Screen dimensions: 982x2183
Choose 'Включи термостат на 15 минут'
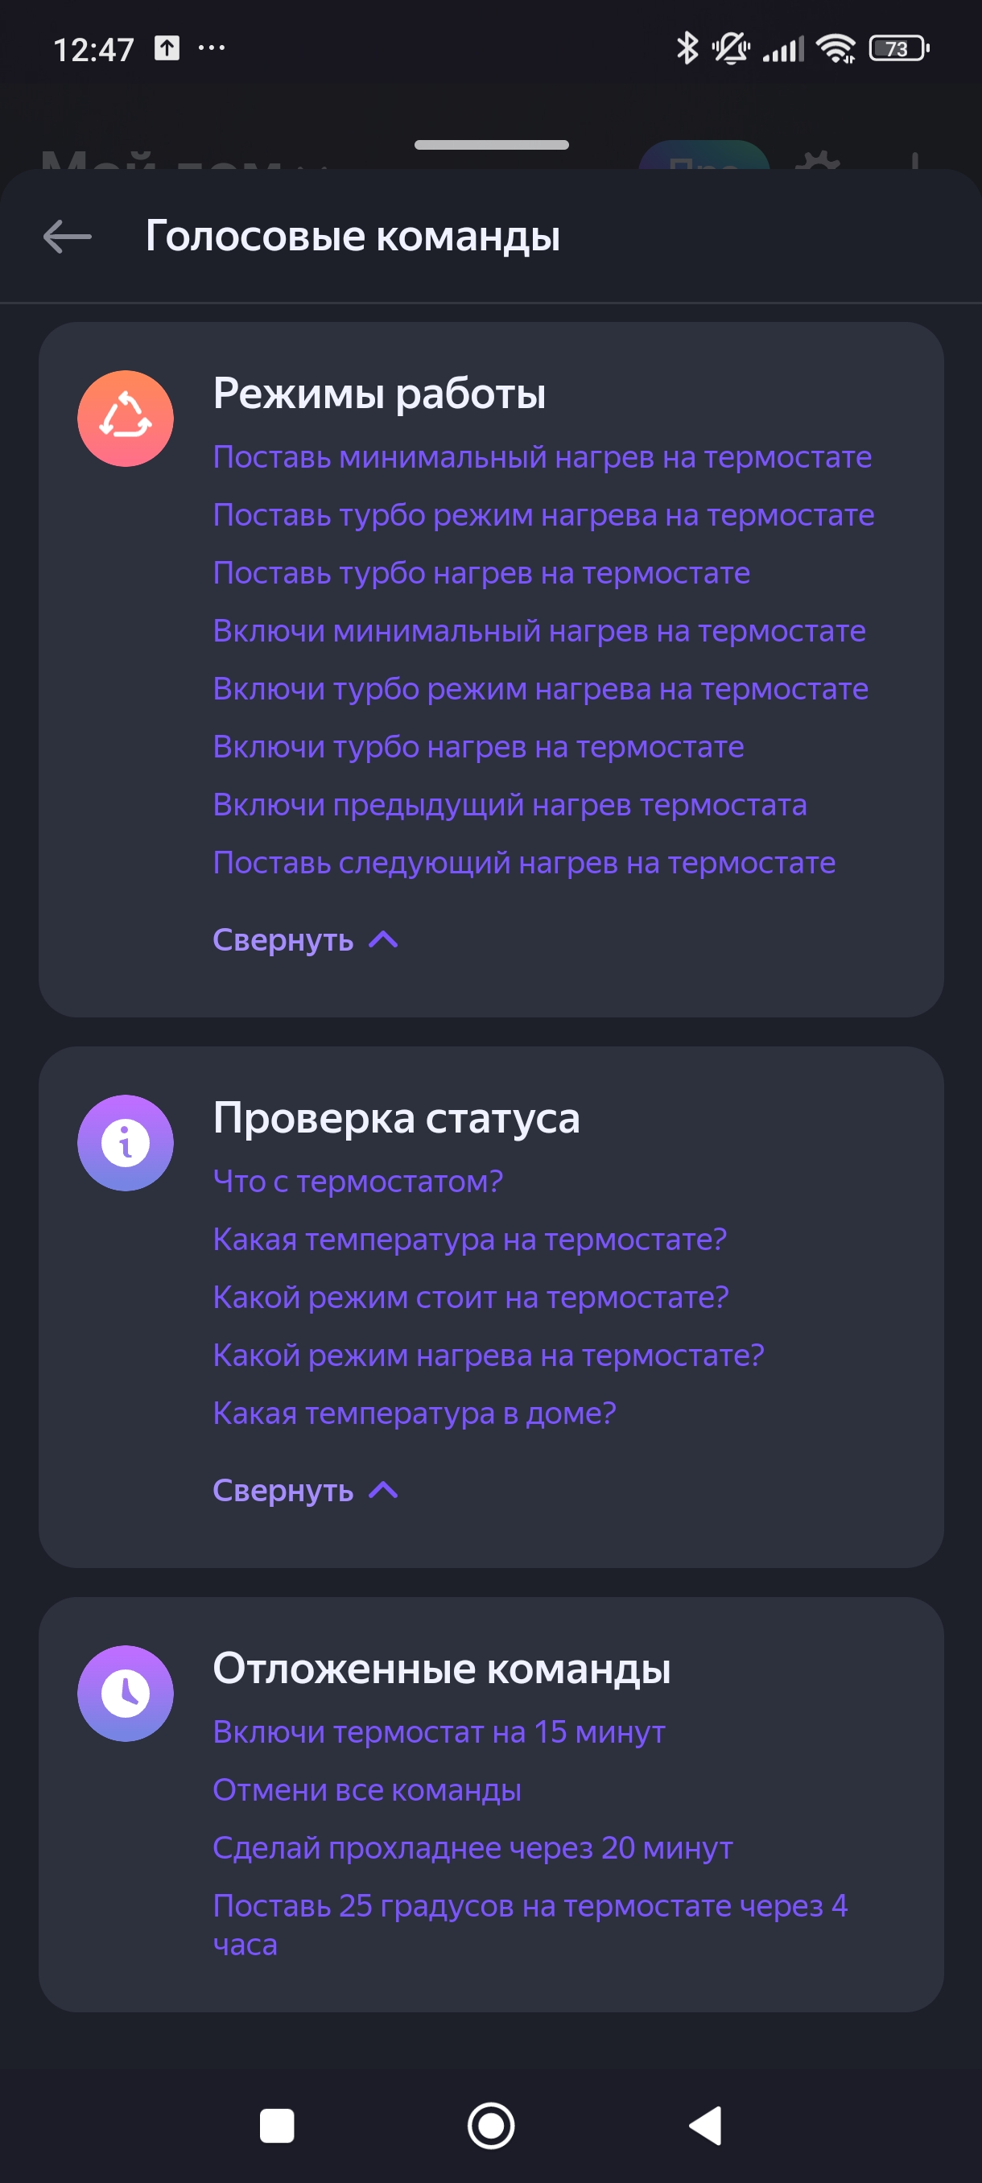439,1732
